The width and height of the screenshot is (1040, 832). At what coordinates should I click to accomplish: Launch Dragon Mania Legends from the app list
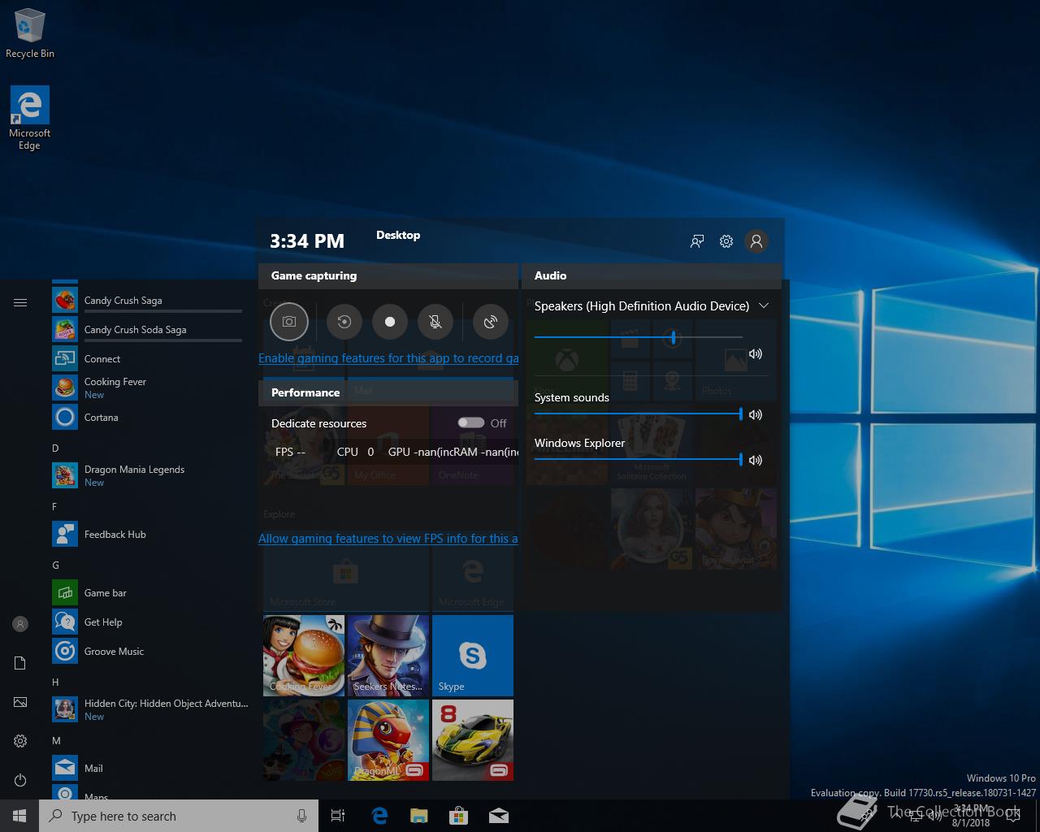pyautogui.click(x=151, y=476)
